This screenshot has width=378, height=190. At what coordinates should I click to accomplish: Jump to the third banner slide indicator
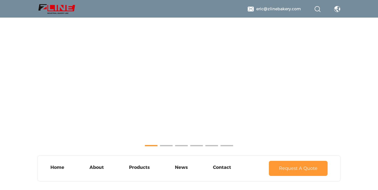tap(181, 146)
